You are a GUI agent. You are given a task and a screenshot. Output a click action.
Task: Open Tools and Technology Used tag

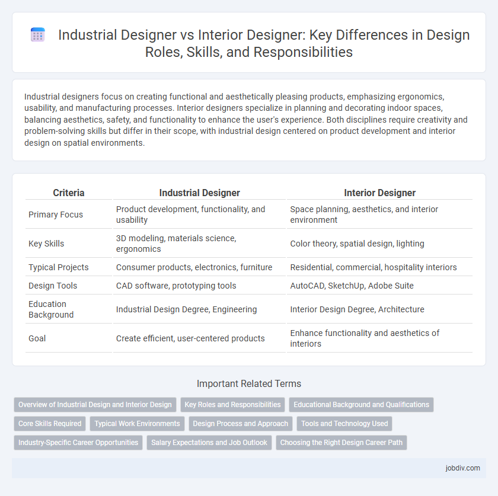[344, 424]
